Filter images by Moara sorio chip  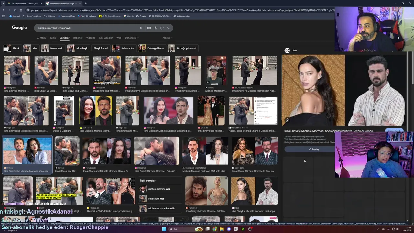click(53, 48)
